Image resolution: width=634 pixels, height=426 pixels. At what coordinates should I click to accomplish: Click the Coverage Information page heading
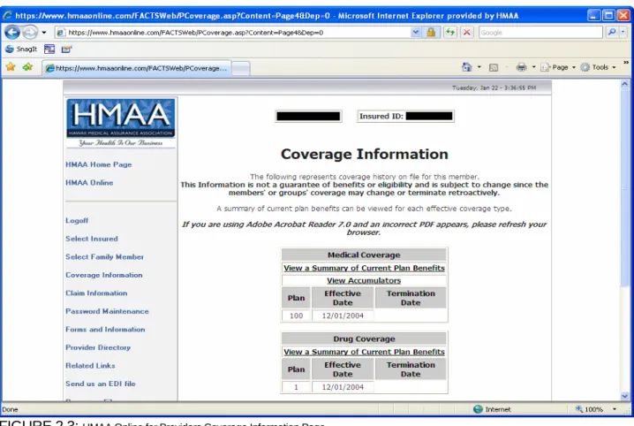click(x=365, y=154)
